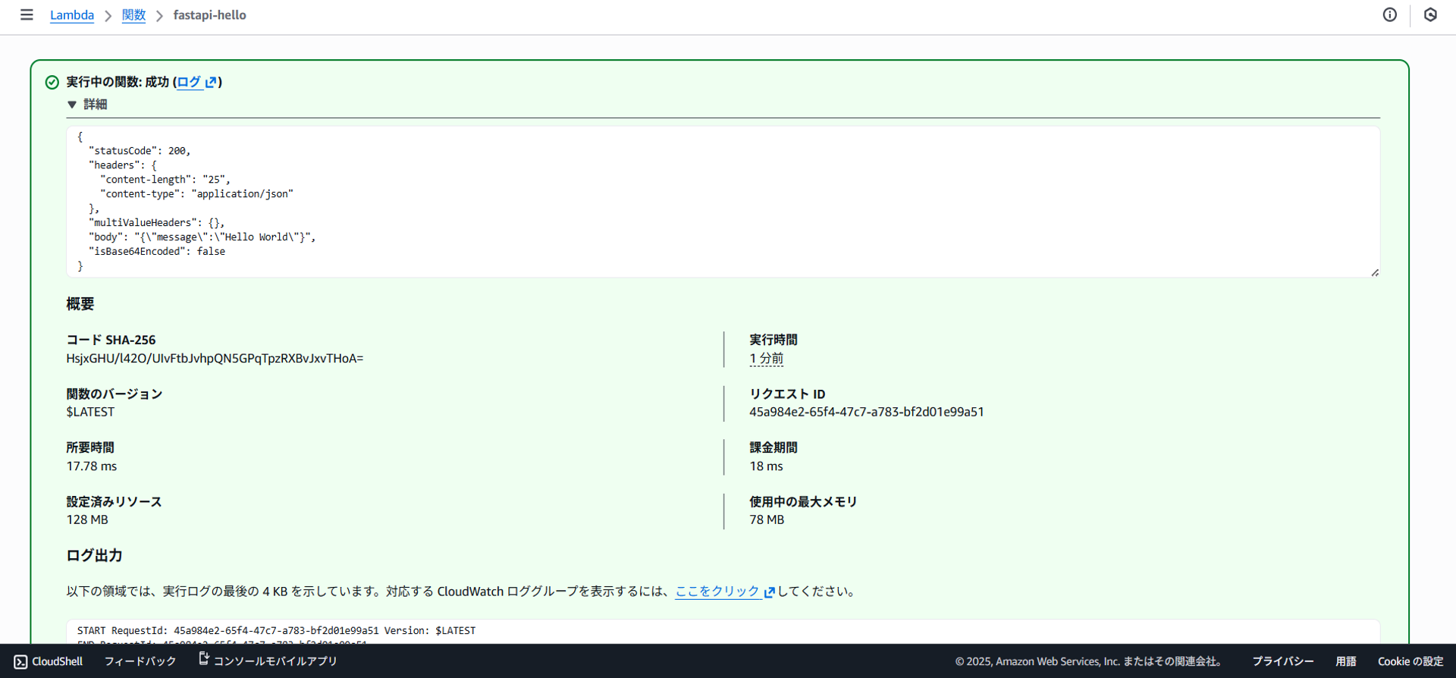1456x678 pixels.
Task: Click the コード SHA-256 label
Action: coord(111,340)
